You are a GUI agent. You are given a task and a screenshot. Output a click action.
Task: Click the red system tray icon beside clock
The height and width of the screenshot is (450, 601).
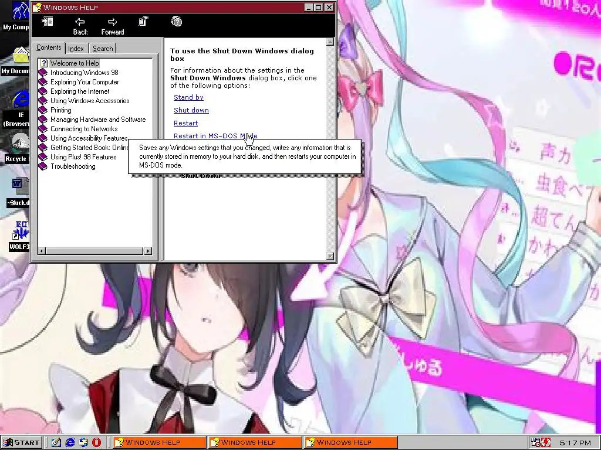pos(546,443)
